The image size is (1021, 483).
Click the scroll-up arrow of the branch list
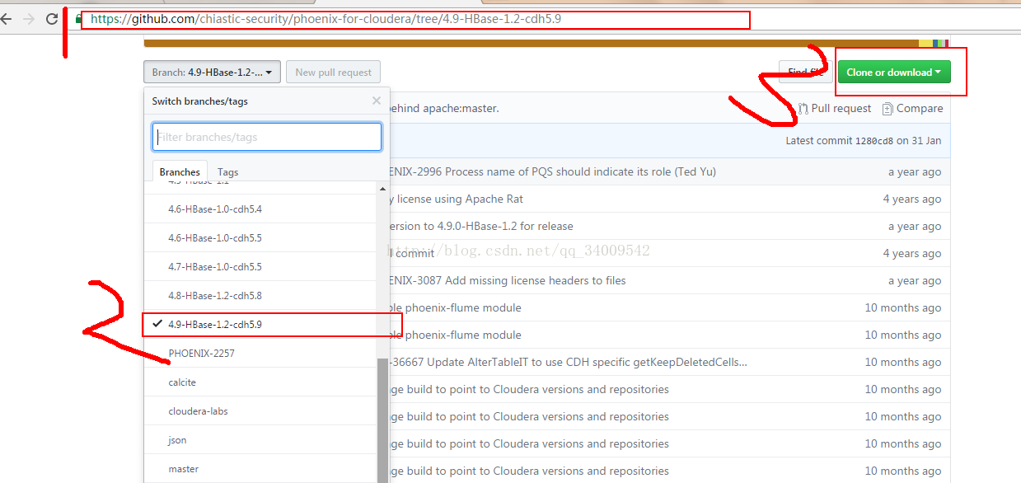[x=382, y=189]
